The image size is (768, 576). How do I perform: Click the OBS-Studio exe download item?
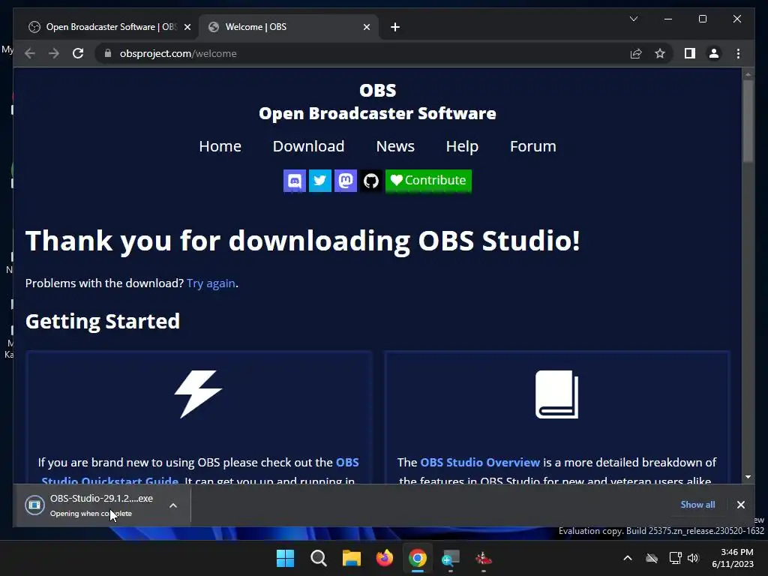pos(93,505)
